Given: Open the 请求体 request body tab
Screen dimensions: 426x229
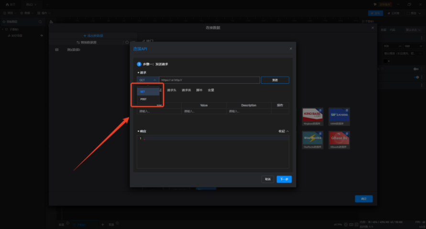Looking at the screenshot, I should (186, 90).
